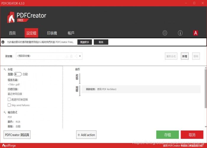Click scrollbar up arrow in actions panel
The height and width of the screenshot is (148, 207).
[206, 68]
